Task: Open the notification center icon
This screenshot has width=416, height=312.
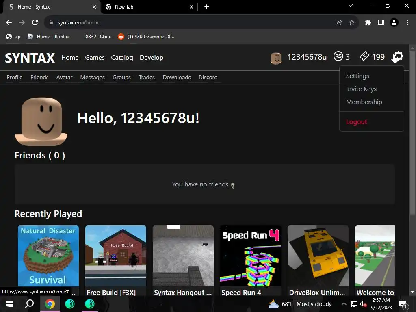Action: (x=403, y=305)
